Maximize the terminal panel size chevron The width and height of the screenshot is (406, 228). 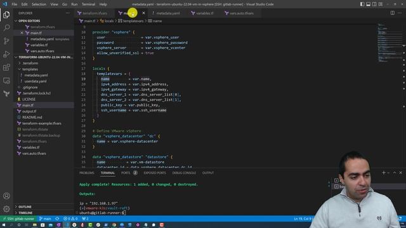[395, 173]
